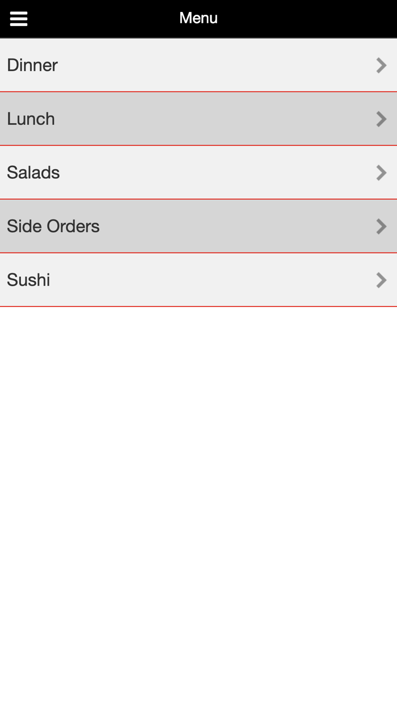Tap the blank center of Salads row
The image size is (397, 706).
click(198, 173)
